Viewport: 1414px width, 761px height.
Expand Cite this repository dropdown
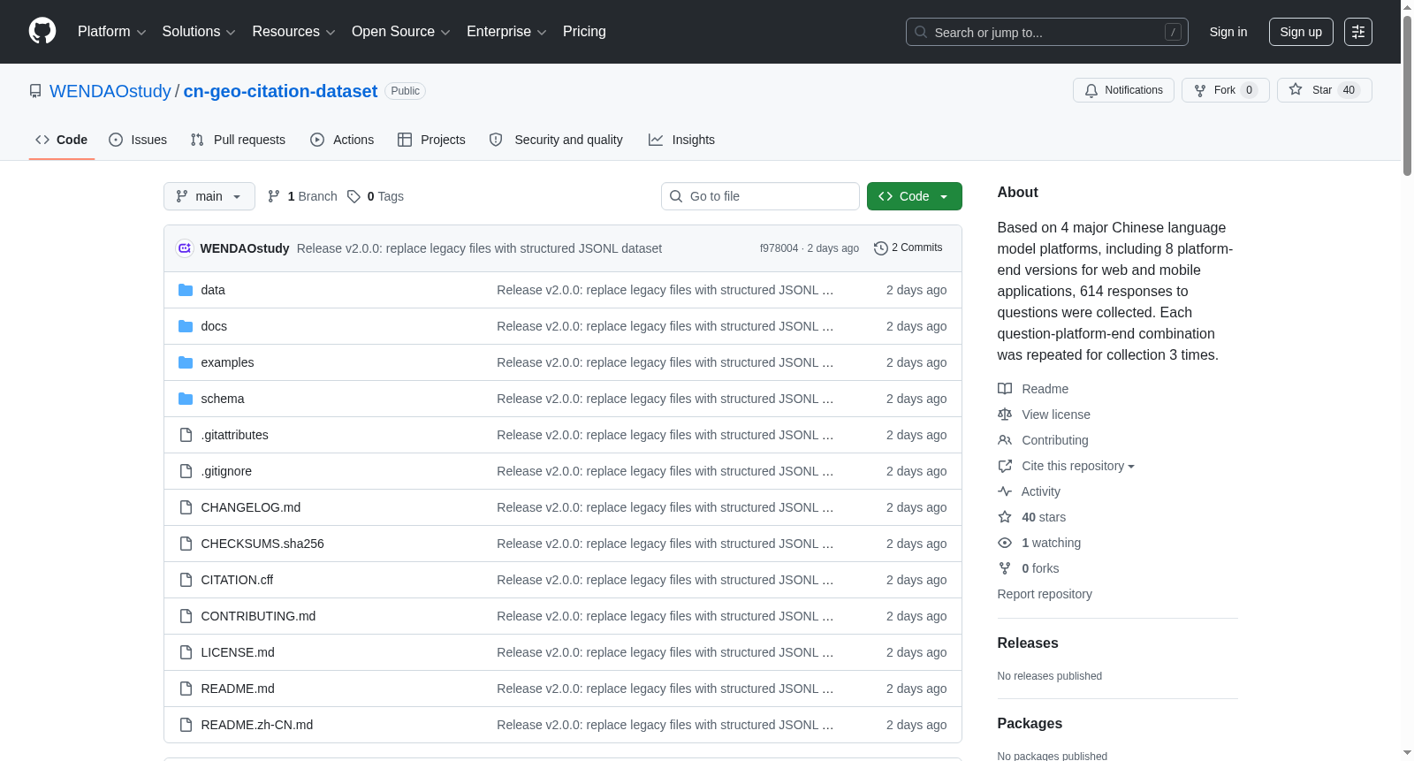coord(1078,466)
